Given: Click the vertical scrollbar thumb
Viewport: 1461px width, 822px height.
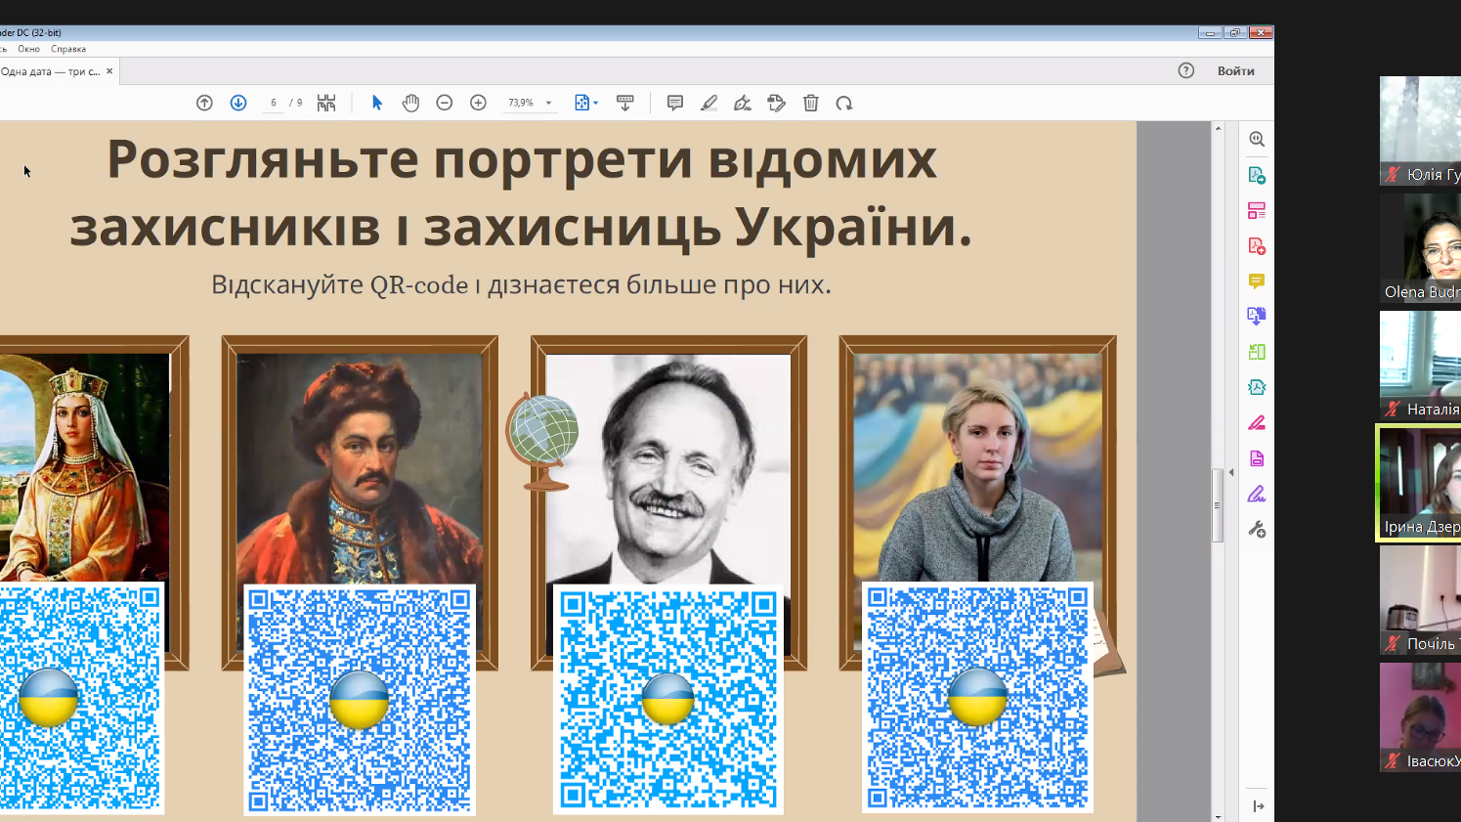Looking at the screenshot, I should (1218, 504).
